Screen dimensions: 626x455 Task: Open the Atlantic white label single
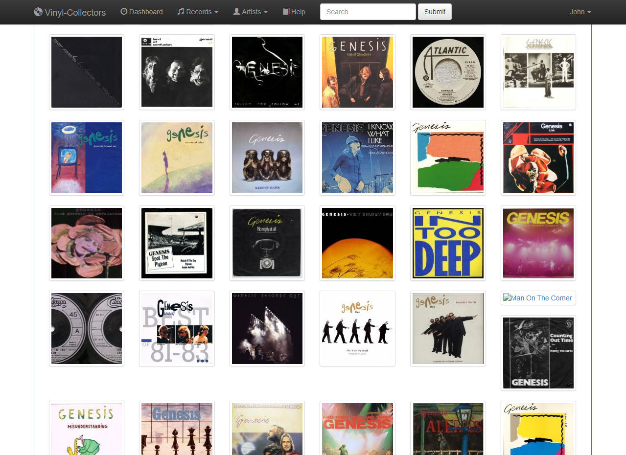point(447,72)
